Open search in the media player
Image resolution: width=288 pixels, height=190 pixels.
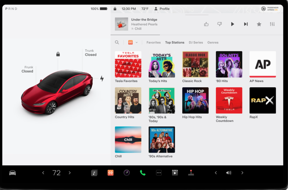[x=117, y=42]
